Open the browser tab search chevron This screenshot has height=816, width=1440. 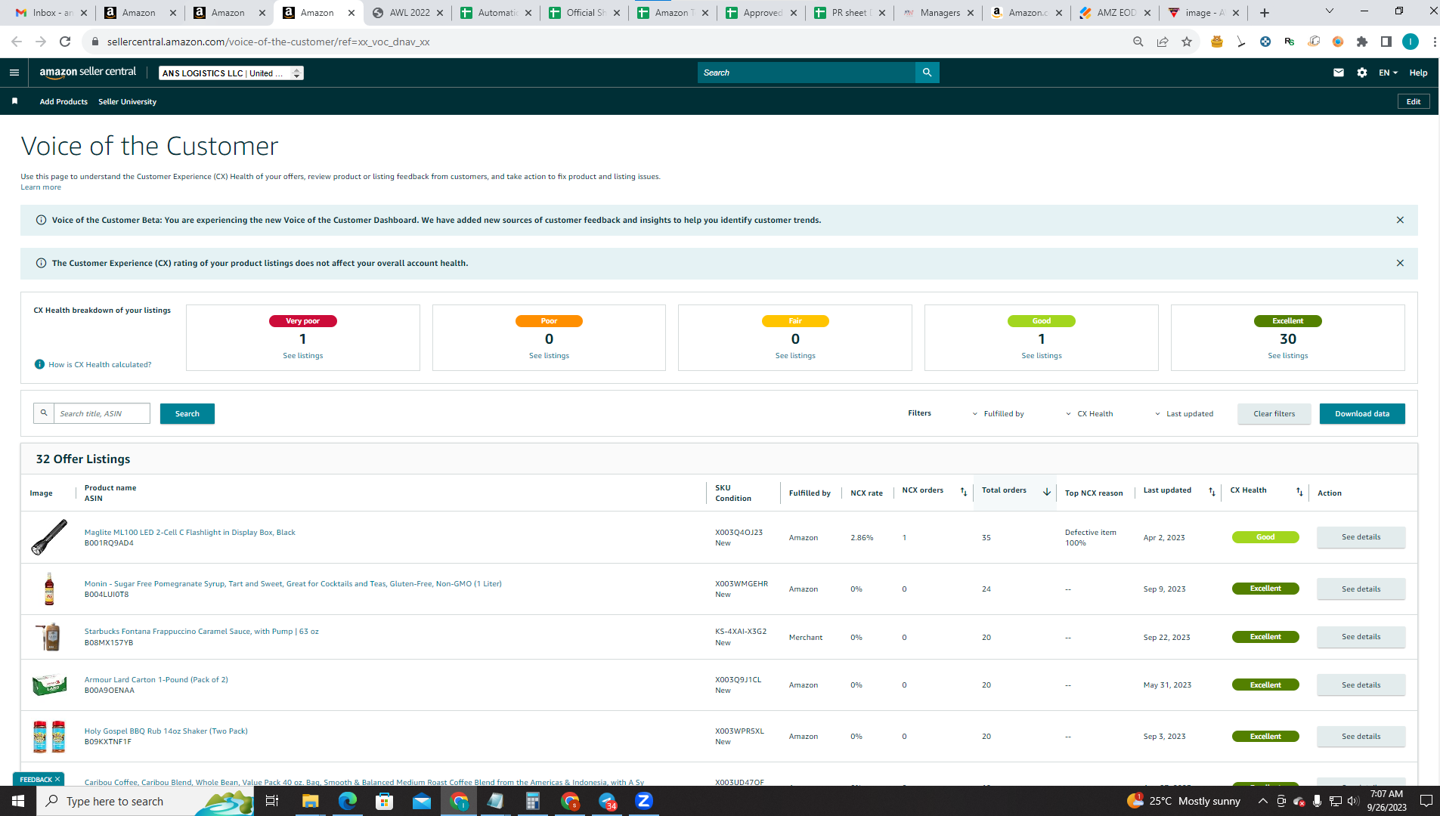point(1330,11)
